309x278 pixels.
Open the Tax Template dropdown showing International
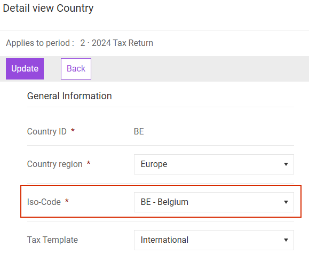coord(214,240)
